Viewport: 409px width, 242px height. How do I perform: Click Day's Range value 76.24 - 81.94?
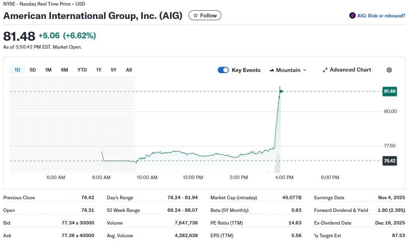point(183,198)
